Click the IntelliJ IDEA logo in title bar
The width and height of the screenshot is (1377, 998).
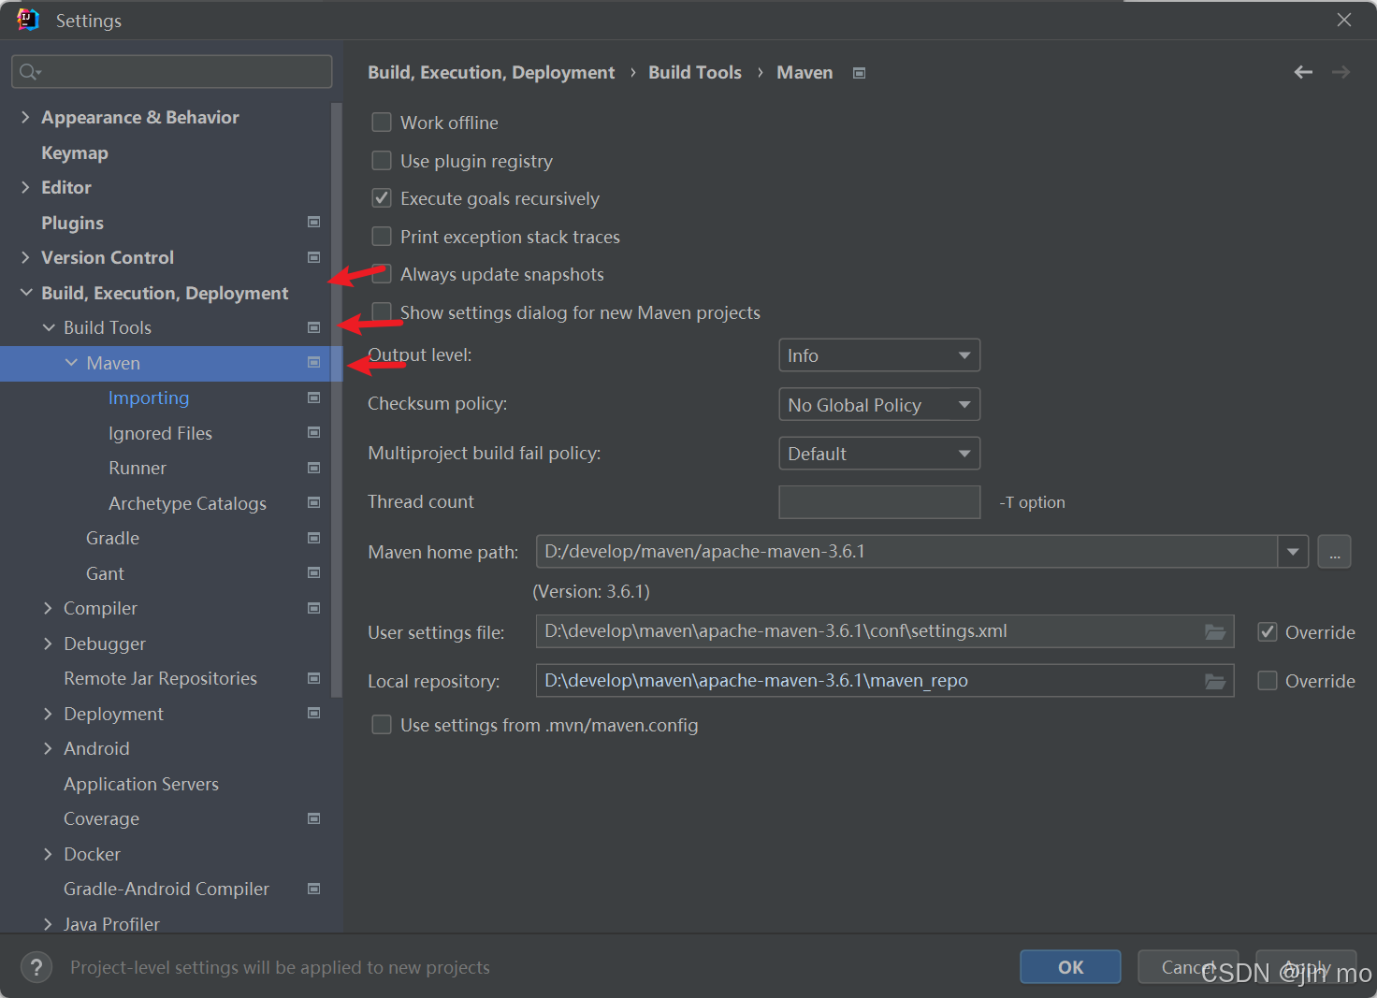coord(28,20)
